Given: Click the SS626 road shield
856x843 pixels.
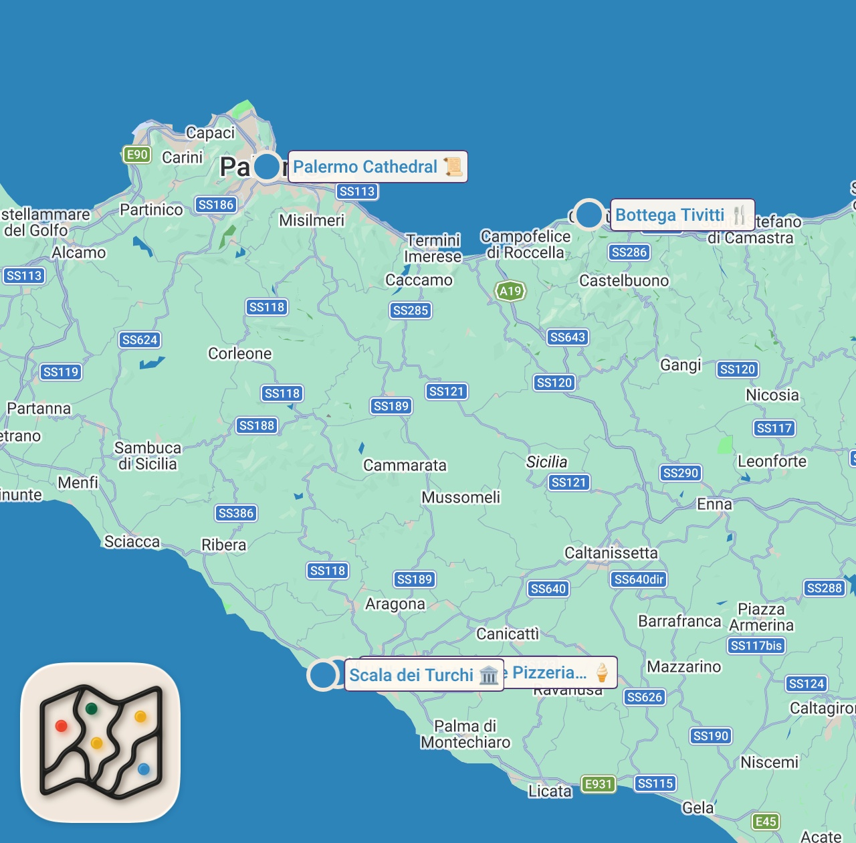Looking at the screenshot, I should [x=645, y=697].
